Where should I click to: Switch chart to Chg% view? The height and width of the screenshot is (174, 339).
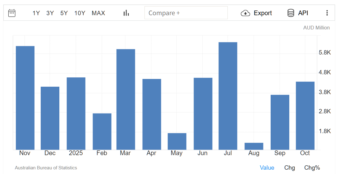click(312, 168)
